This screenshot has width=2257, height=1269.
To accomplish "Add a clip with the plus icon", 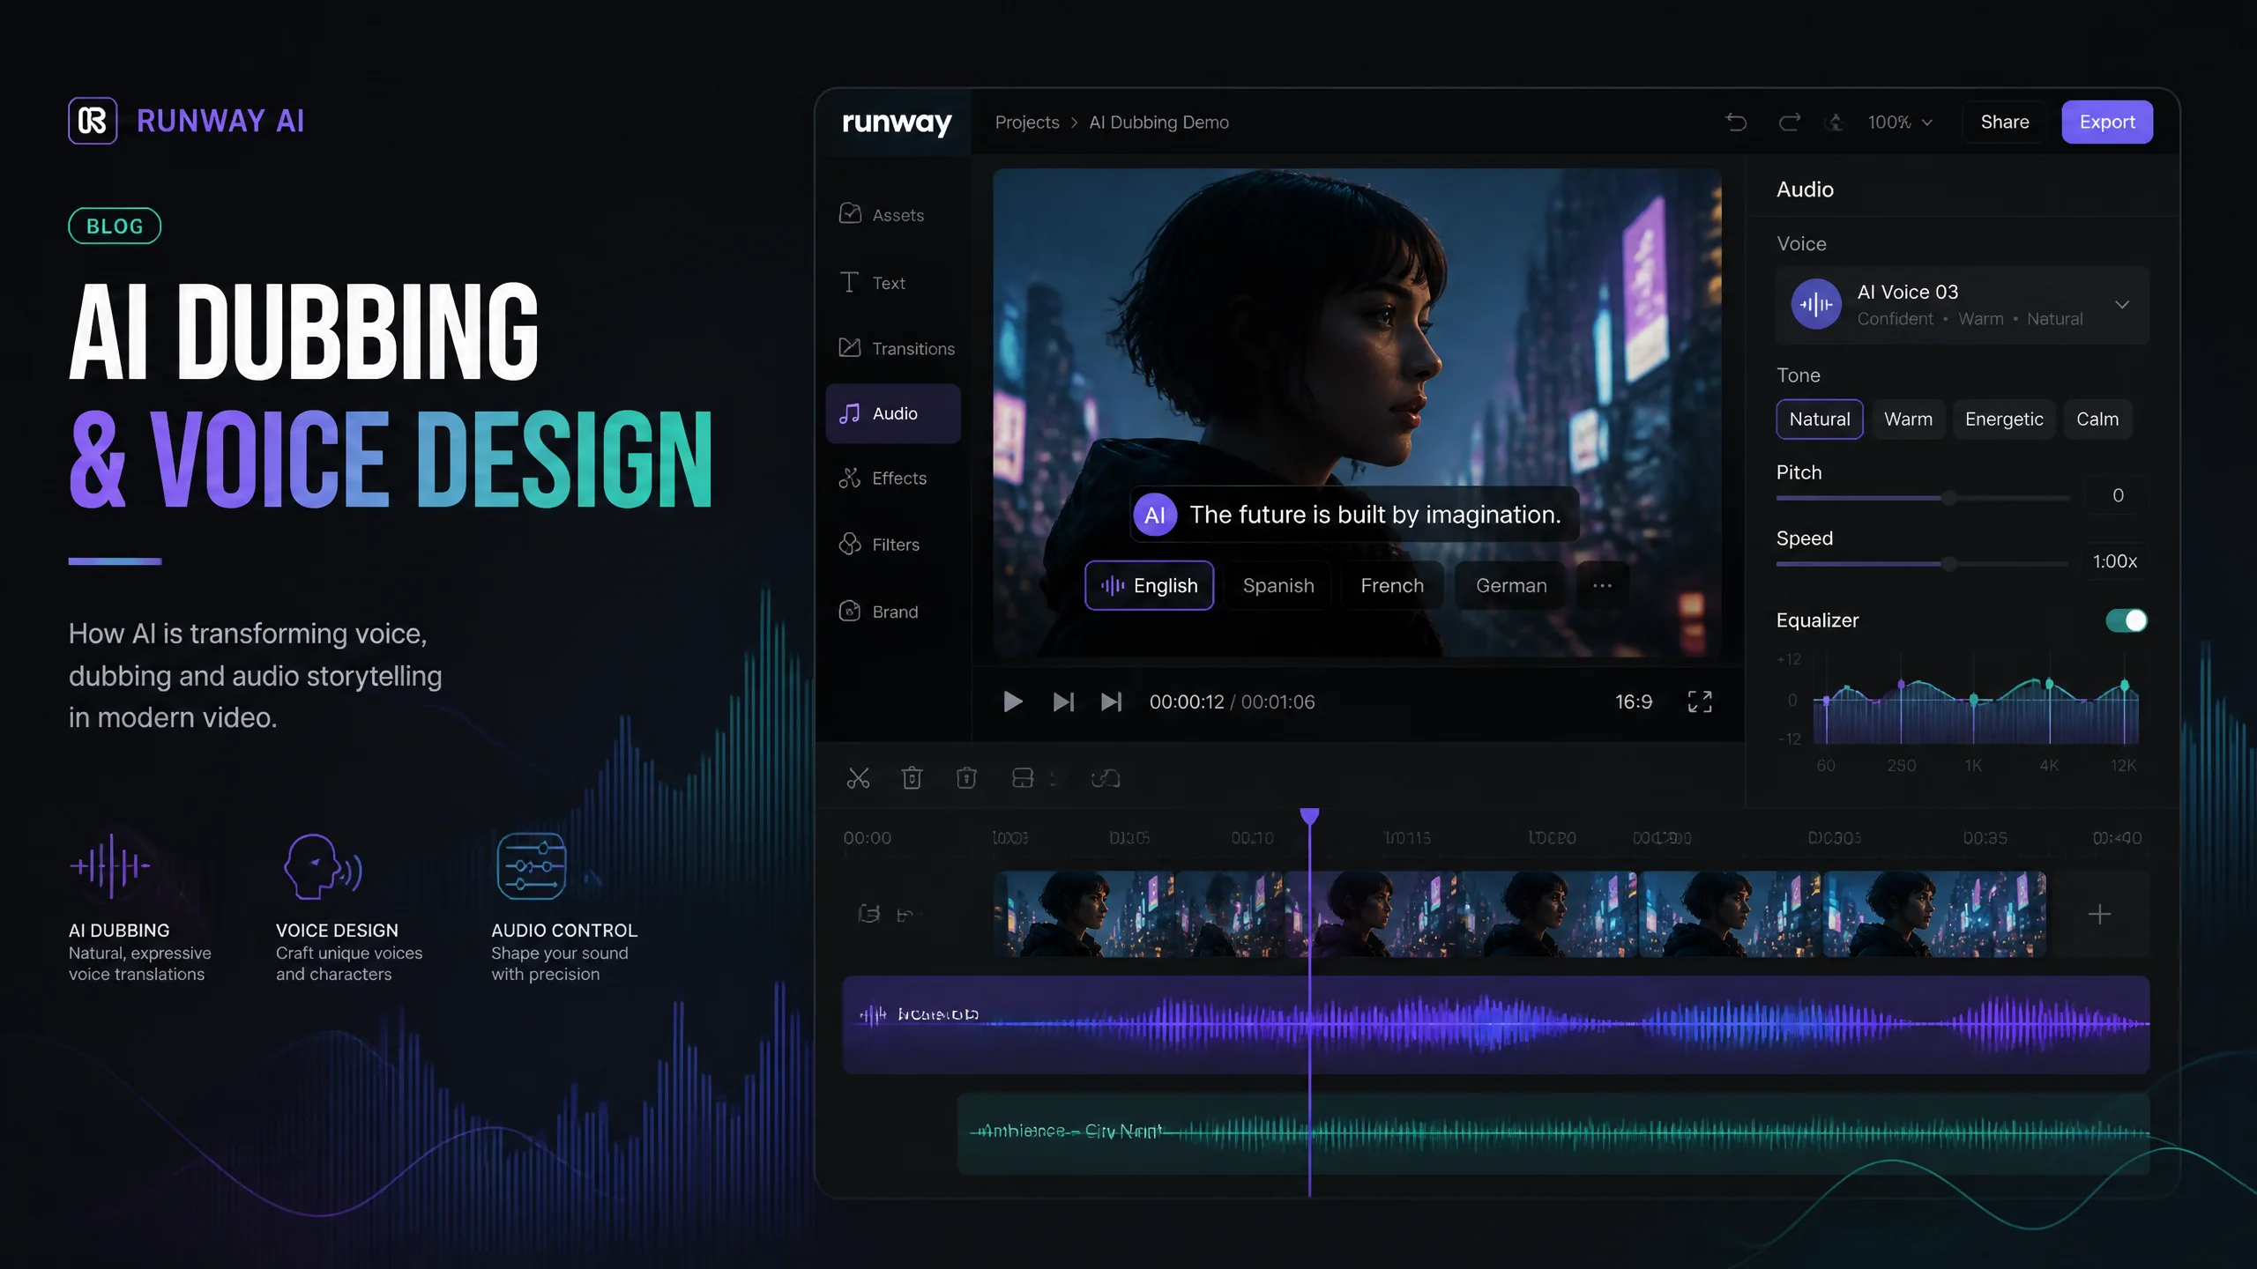I will tap(2099, 915).
